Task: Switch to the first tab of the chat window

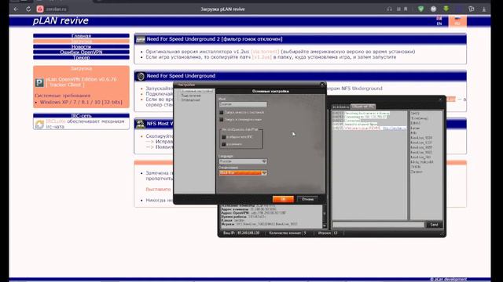Action: 340,107
